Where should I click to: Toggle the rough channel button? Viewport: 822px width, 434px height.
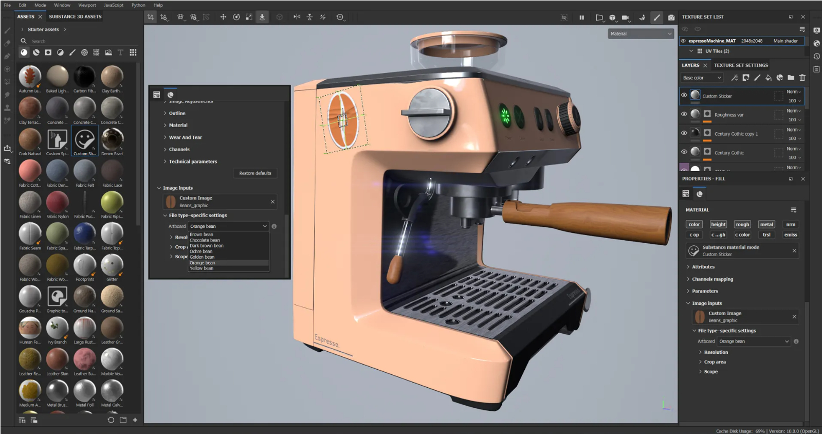pyautogui.click(x=742, y=225)
